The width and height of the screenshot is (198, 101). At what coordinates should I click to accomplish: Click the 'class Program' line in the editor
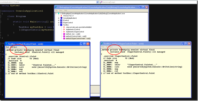coord(17,16)
